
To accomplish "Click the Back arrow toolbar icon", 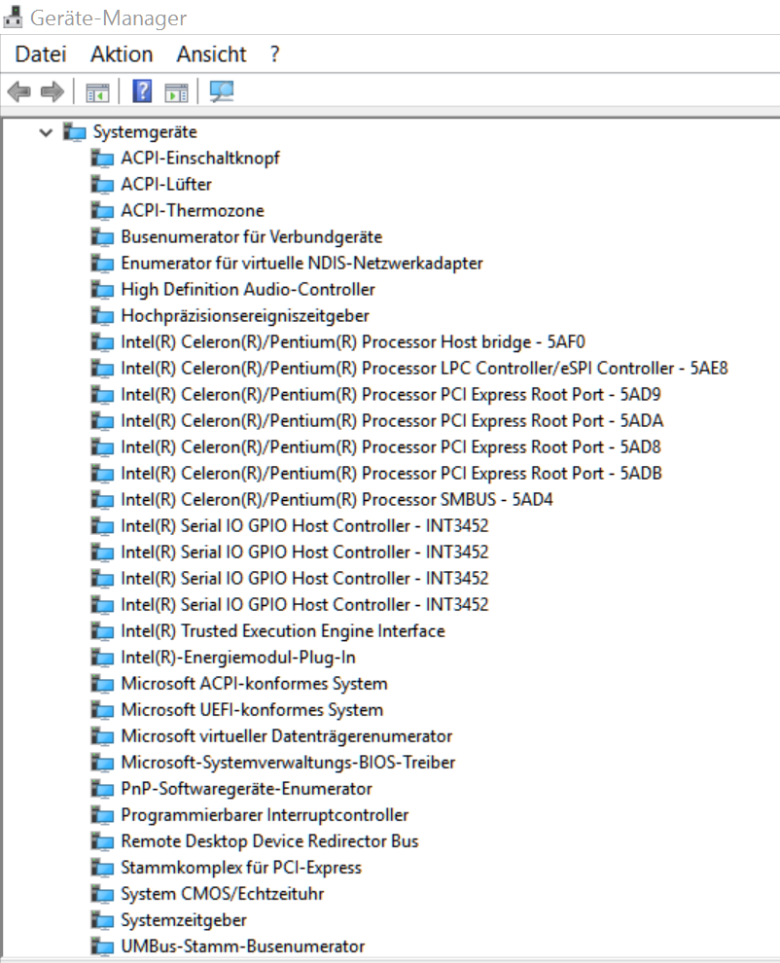I will [x=19, y=91].
